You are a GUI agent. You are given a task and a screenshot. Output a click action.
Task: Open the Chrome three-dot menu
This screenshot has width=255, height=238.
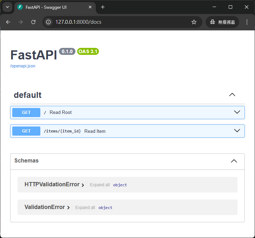click(x=247, y=22)
